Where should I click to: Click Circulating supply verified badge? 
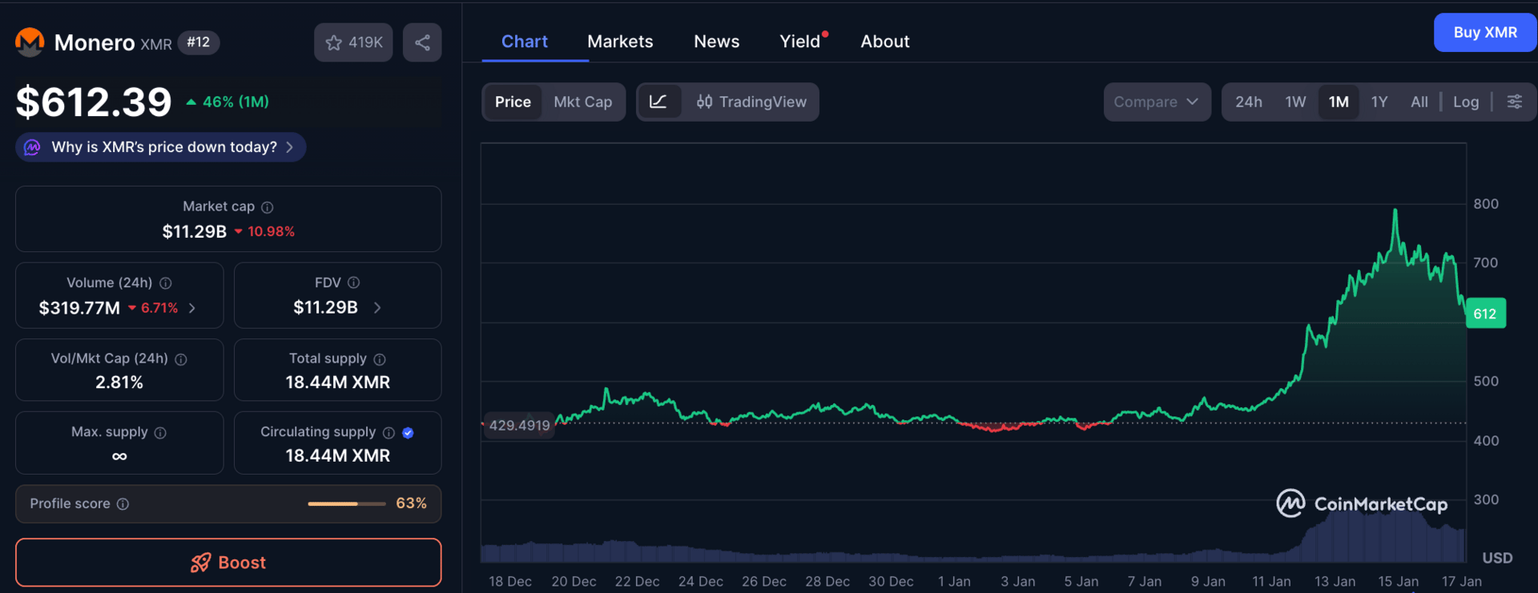pyautogui.click(x=408, y=433)
